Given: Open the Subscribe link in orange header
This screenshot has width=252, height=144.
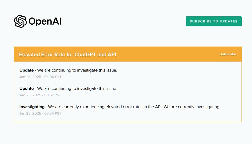Looking at the screenshot, I should 228,54.
